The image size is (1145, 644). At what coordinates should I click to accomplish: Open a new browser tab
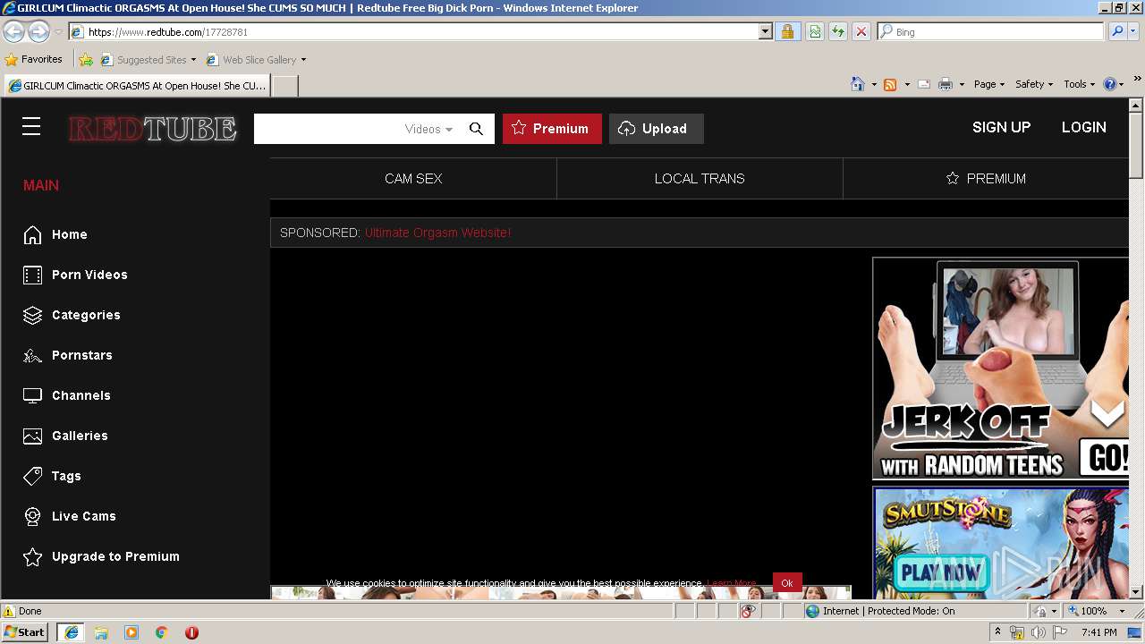click(284, 86)
